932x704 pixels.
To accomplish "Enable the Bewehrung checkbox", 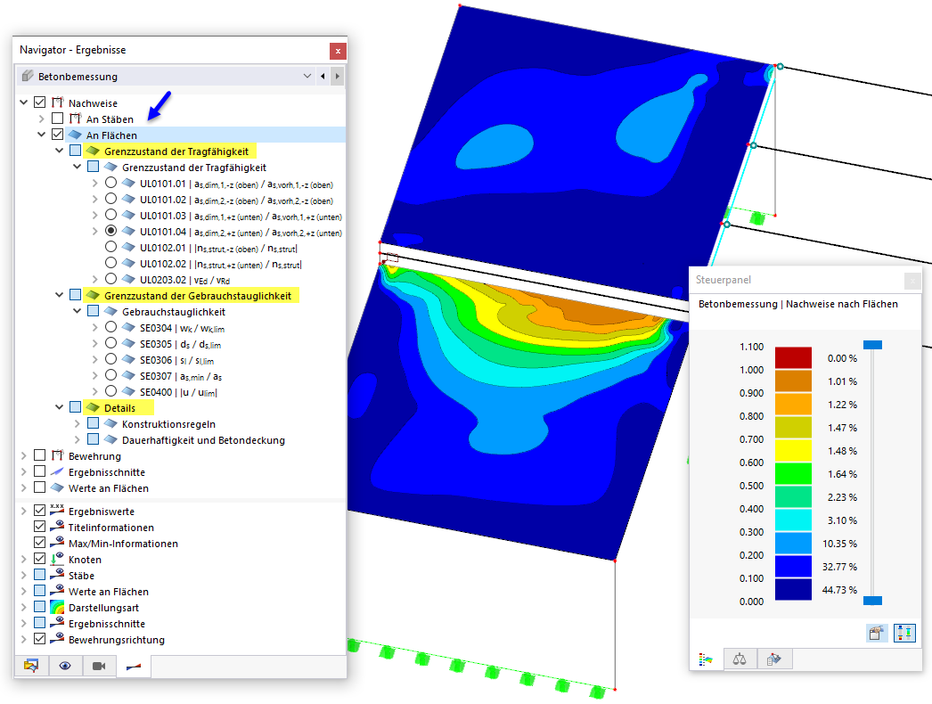I will click(x=40, y=456).
